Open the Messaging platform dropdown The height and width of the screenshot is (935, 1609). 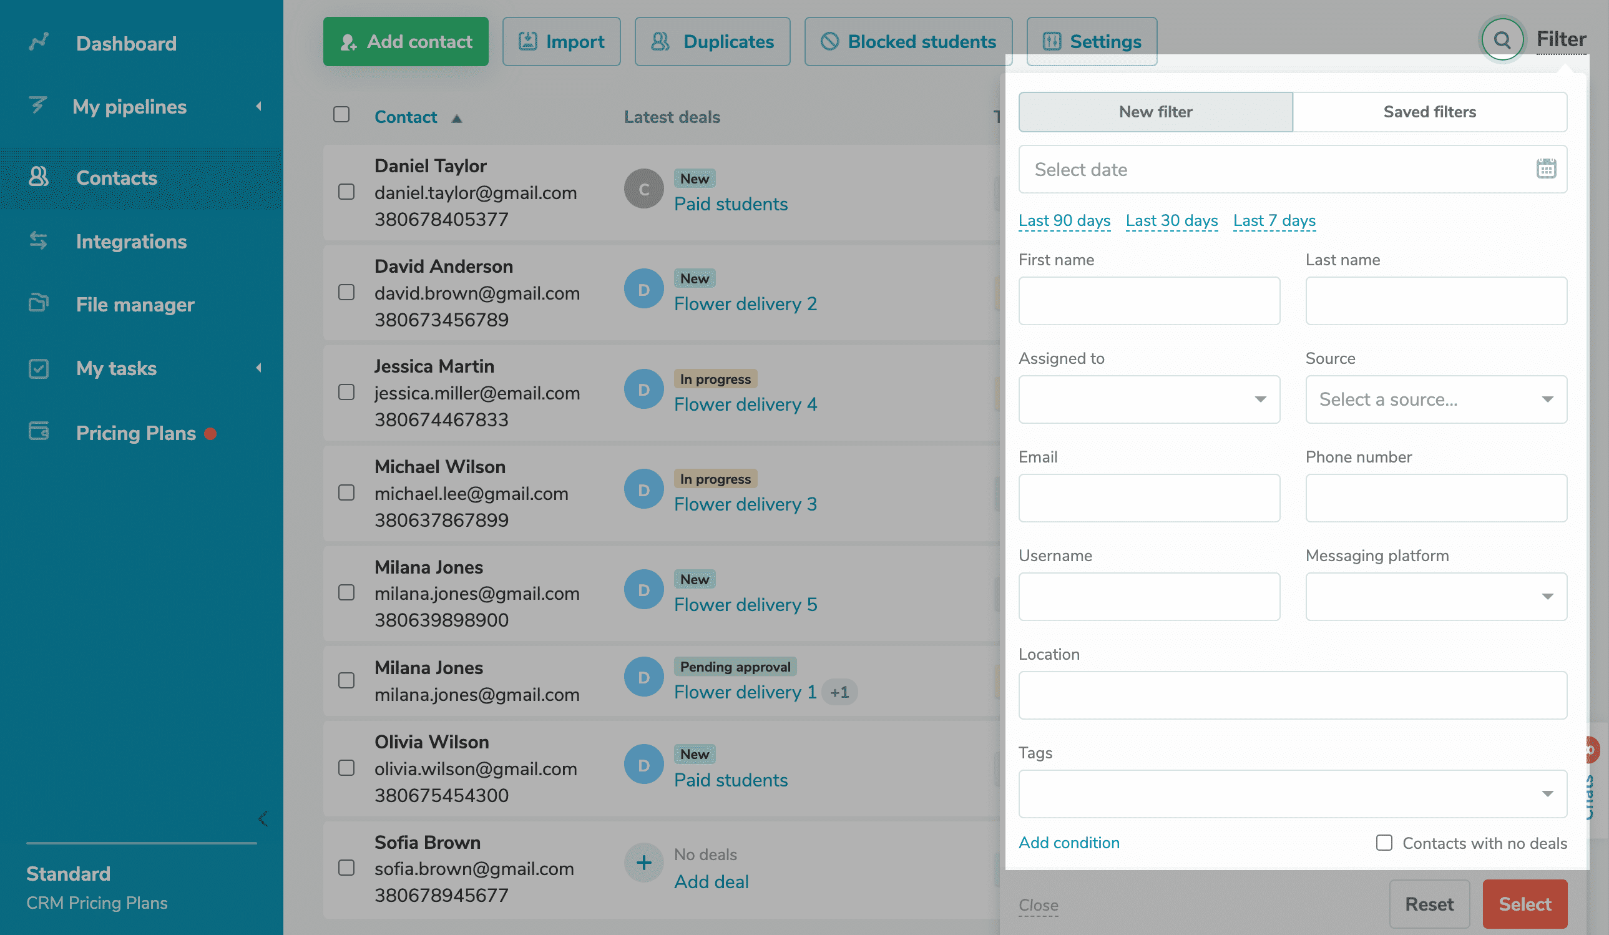[x=1435, y=597]
